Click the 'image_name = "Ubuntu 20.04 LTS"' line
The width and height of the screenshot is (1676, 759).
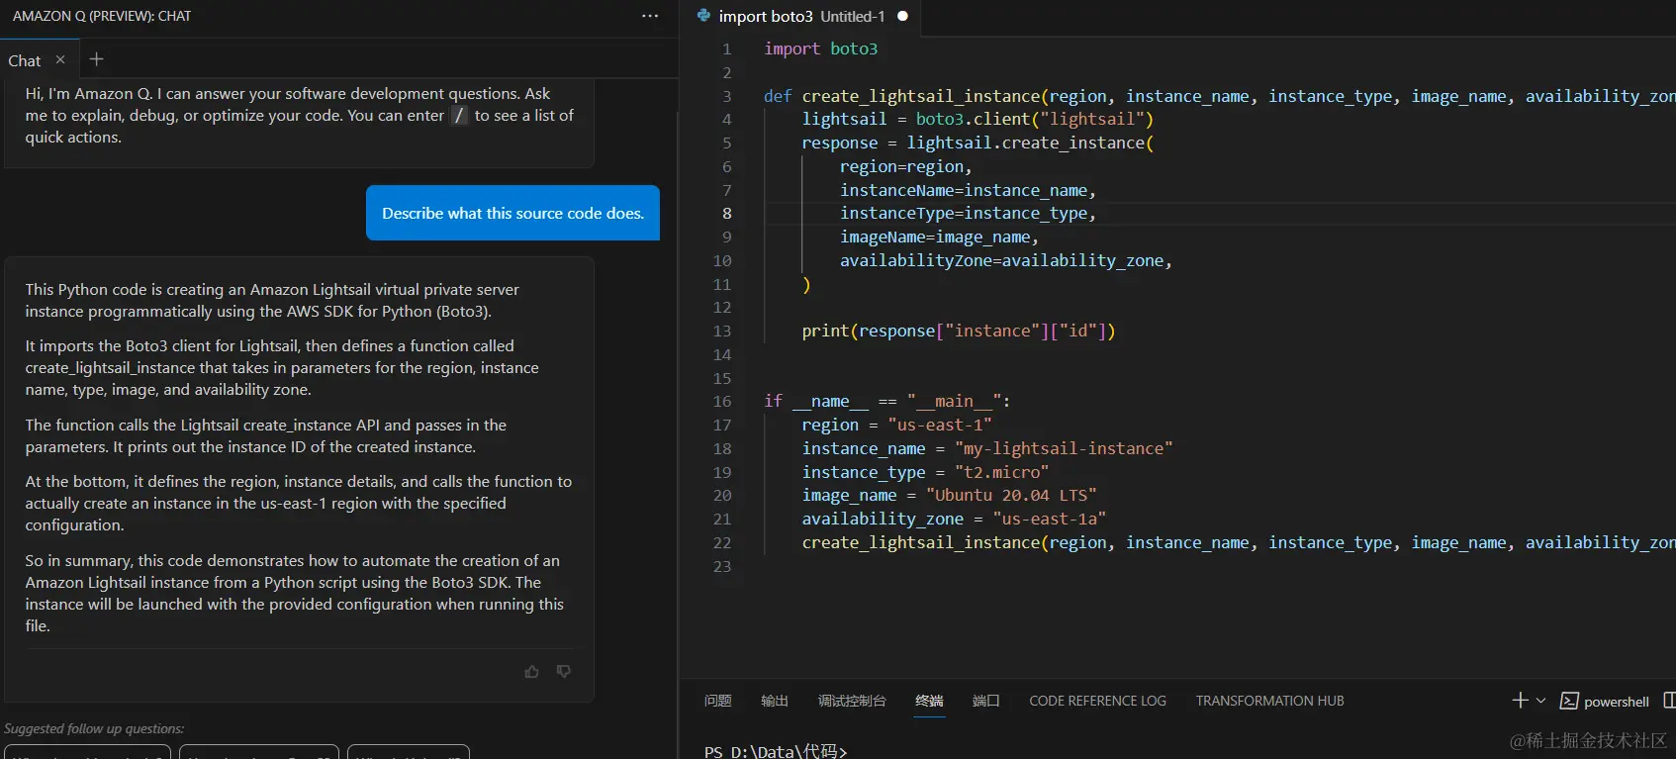tap(949, 495)
